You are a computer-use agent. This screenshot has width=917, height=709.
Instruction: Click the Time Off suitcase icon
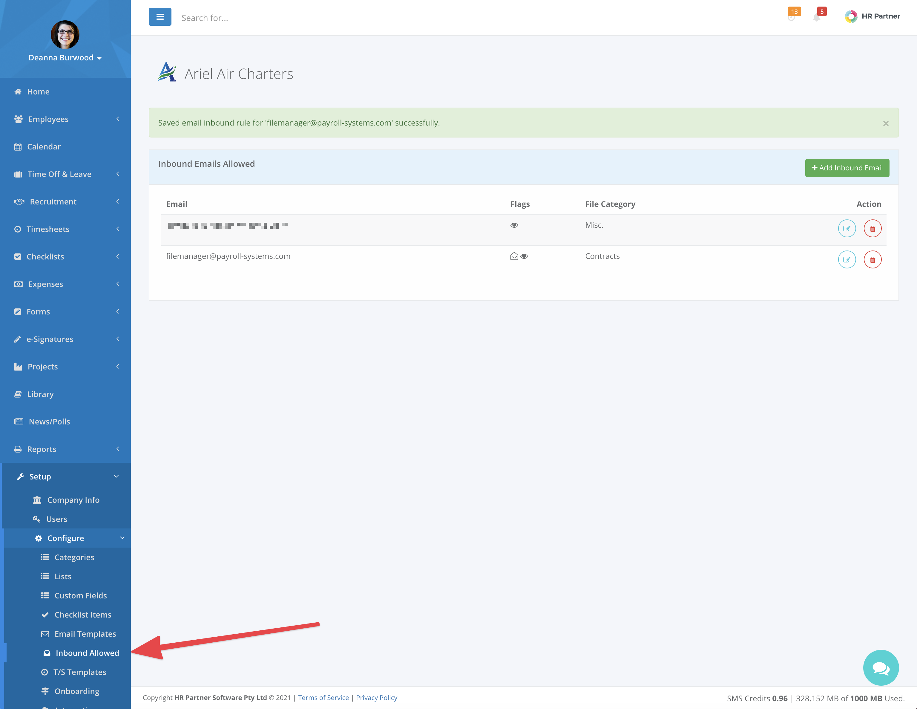(18, 174)
